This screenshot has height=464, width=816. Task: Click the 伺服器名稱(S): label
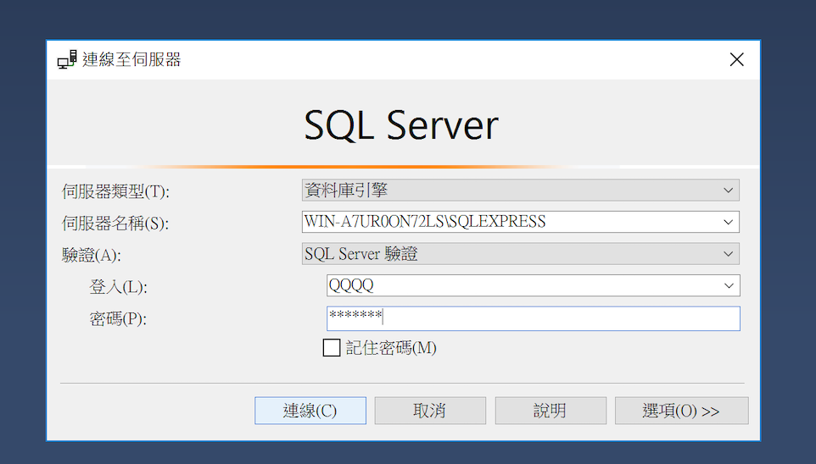point(115,223)
